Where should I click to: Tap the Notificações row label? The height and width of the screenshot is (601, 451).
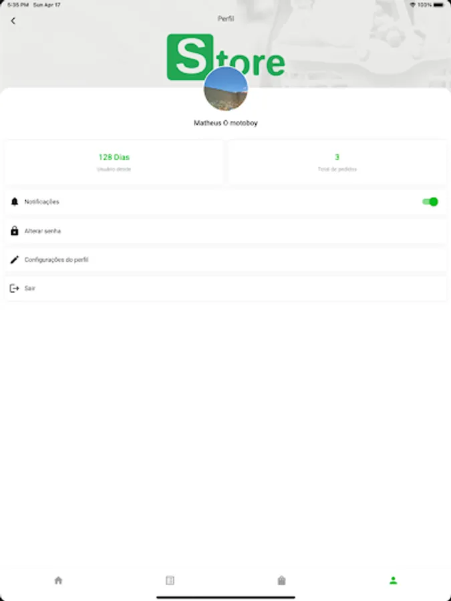click(x=42, y=202)
